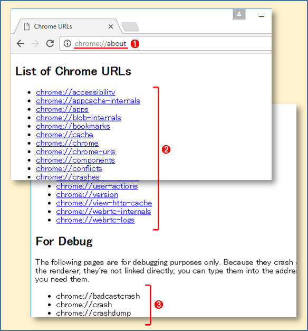Open the user profile icon

click(239, 14)
